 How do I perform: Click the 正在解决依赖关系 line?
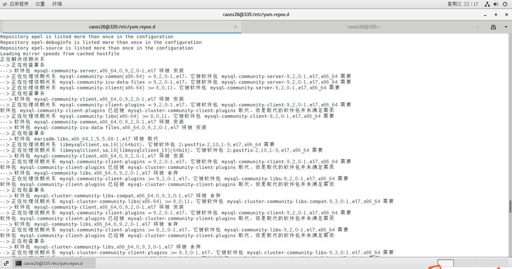[x=22, y=59]
